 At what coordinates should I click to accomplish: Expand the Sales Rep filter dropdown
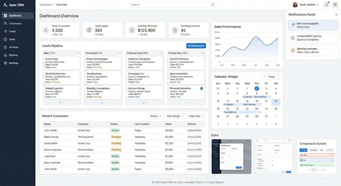[x=197, y=116]
